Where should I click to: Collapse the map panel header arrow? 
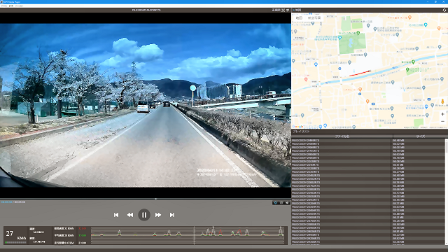click(294, 10)
